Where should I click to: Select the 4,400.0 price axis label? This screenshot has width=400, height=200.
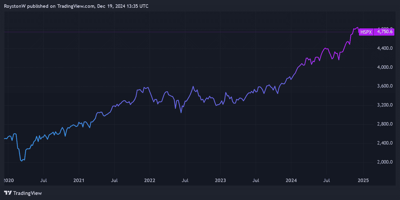click(x=385, y=48)
